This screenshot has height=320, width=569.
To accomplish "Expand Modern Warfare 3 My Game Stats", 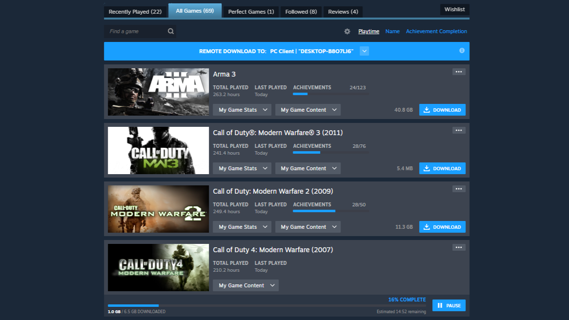I will tap(242, 168).
